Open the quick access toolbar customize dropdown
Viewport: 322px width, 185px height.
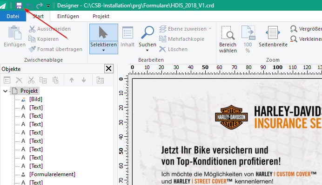pos(48,6)
